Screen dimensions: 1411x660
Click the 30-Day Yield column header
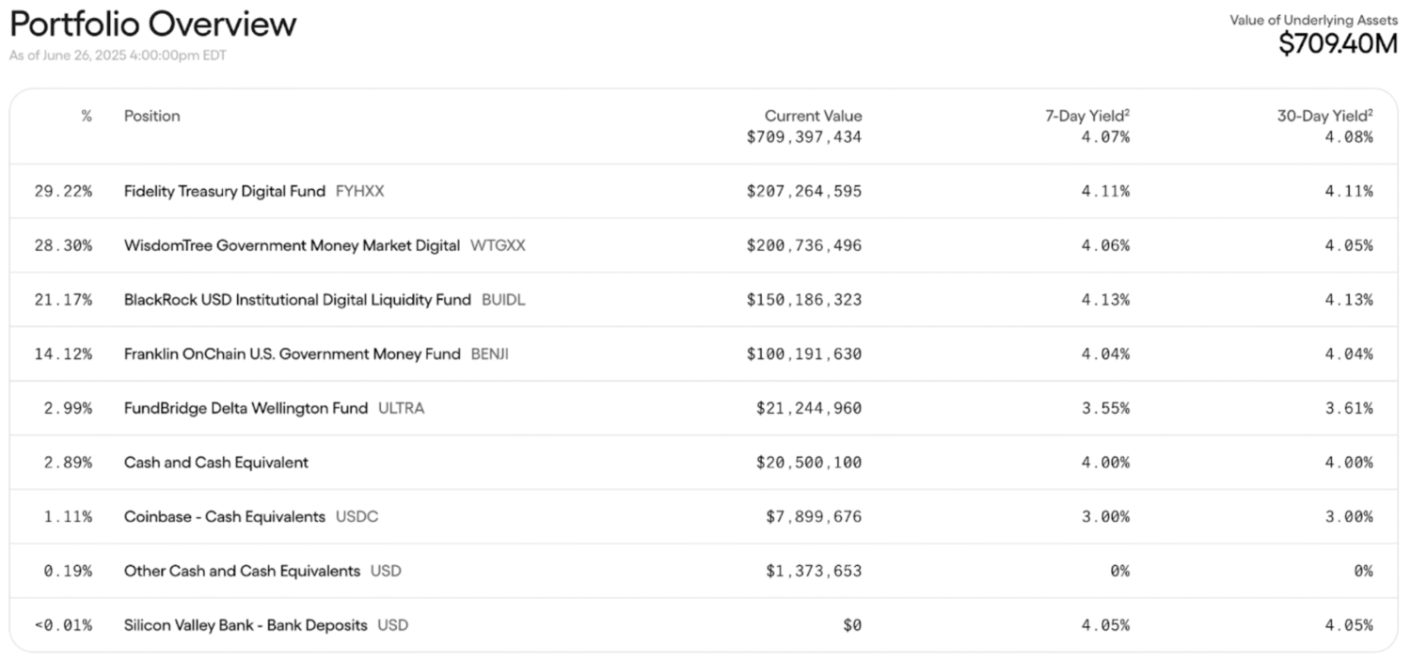tap(1324, 116)
